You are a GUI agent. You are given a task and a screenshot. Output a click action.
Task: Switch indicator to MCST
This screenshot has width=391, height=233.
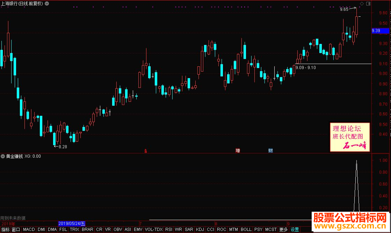(x=271, y=230)
